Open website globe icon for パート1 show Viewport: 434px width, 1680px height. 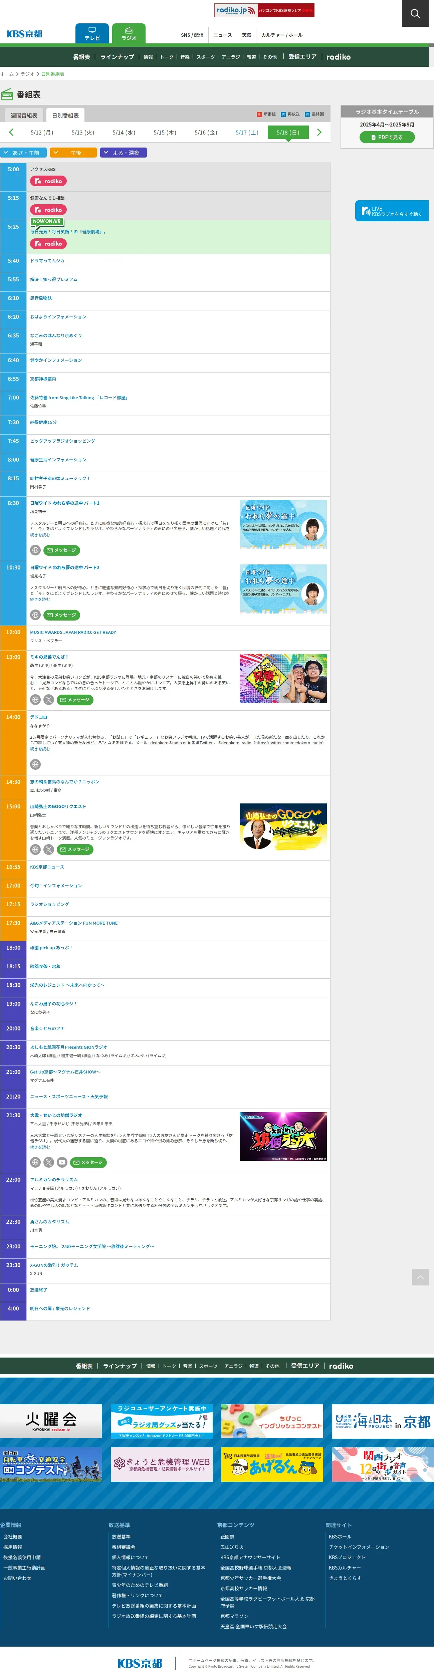tap(35, 550)
